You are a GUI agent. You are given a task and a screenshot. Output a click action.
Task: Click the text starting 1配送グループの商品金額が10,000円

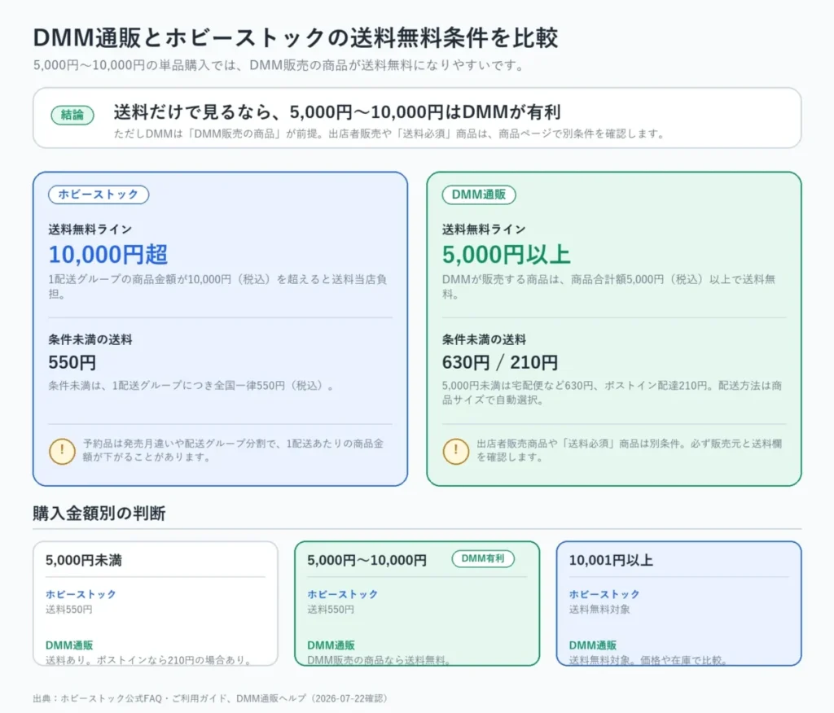pos(217,287)
